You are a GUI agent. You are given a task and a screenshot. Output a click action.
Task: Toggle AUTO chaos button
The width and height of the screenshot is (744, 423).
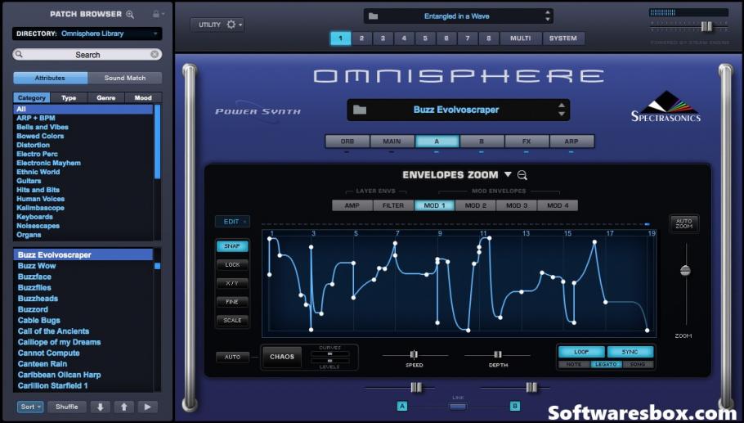pos(232,357)
